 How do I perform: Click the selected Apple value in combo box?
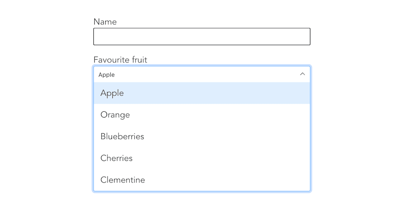click(x=107, y=75)
